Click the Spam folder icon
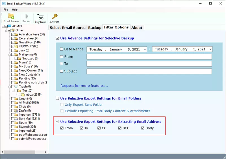Screen dimensions: 226x159 tap(16, 123)
